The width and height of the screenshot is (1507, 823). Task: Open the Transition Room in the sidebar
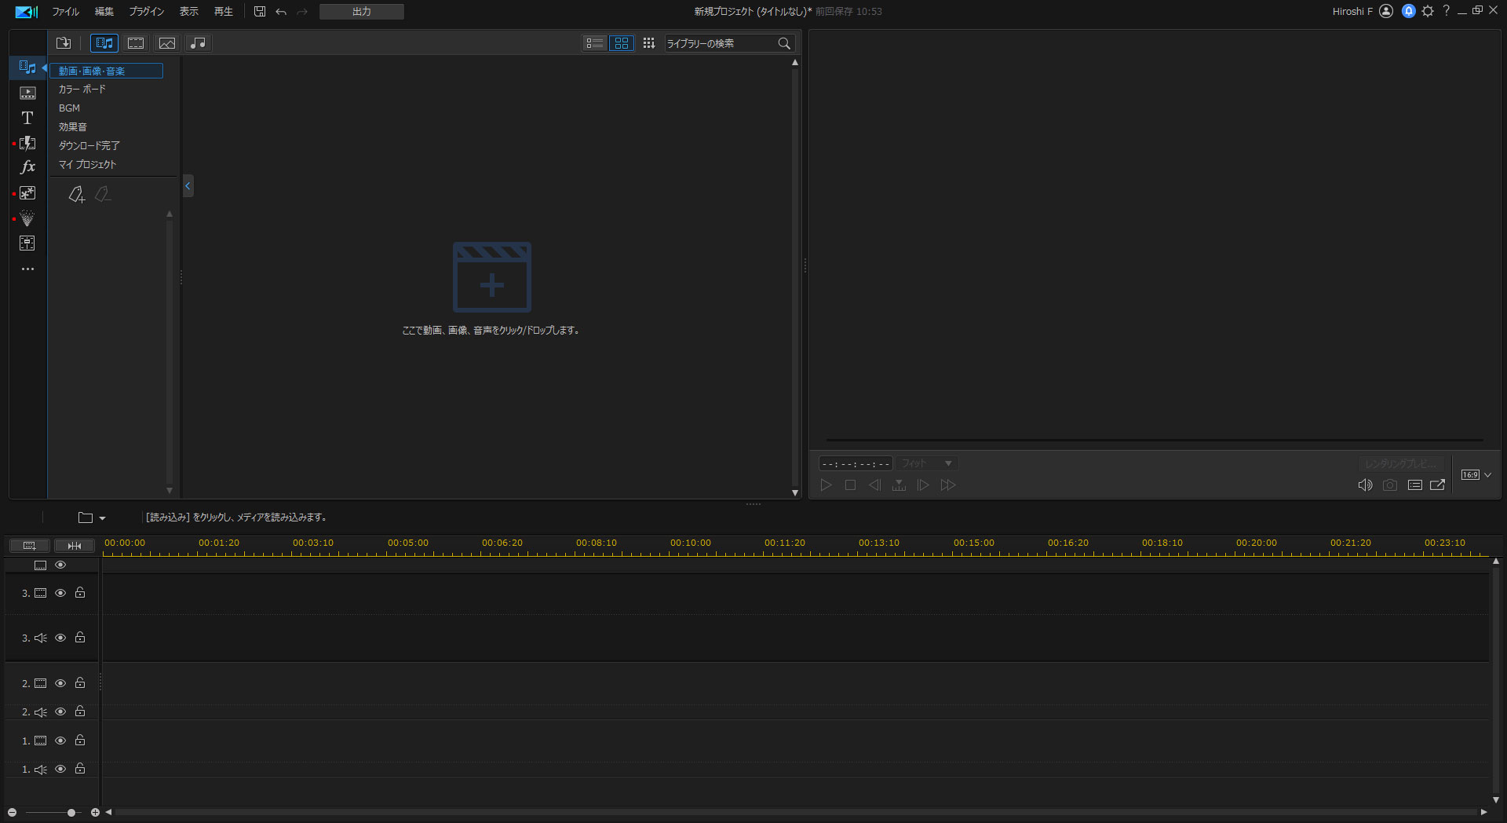pos(27,143)
